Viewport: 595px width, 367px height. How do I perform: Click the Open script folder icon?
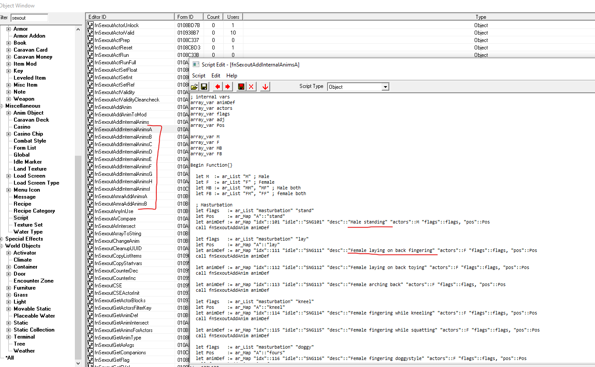pyautogui.click(x=194, y=87)
